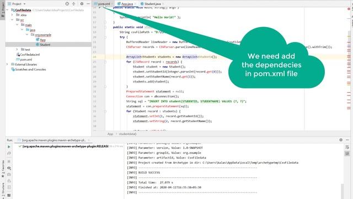Click the error indicator at editor top right

tap(349, 9)
